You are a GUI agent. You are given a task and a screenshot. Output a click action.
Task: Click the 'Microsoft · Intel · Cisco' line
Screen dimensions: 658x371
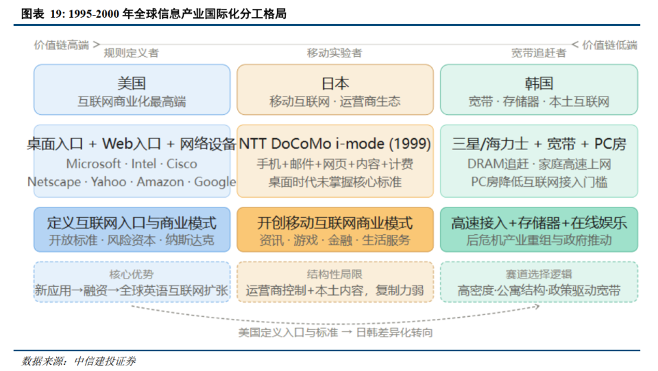coord(132,164)
